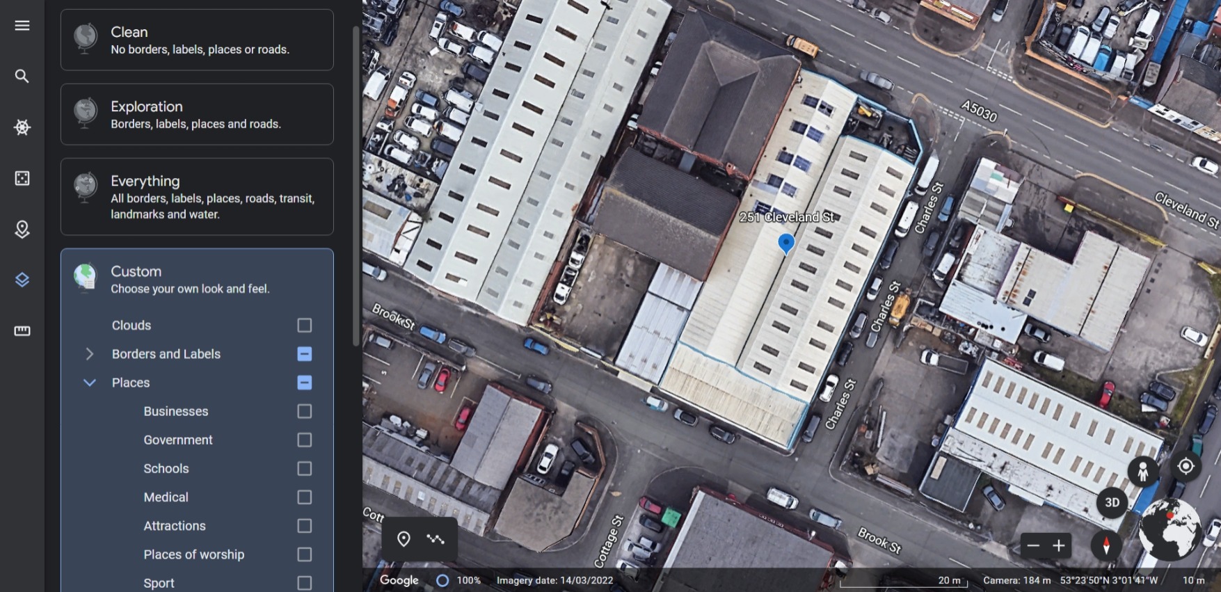Click the 20 m scale bar
Image resolution: width=1221 pixels, height=592 pixels.
(x=903, y=581)
